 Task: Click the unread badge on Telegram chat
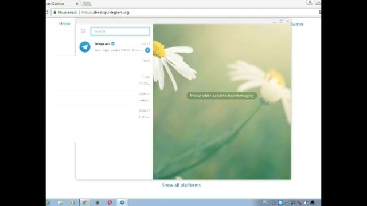coord(147,50)
